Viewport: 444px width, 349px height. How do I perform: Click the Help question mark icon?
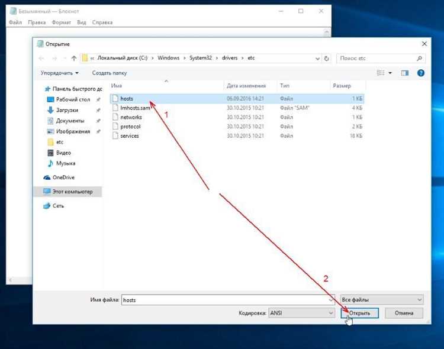(421, 73)
